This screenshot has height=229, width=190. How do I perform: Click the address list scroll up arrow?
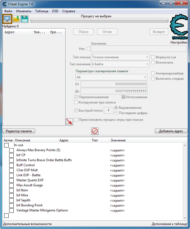click(185, 145)
